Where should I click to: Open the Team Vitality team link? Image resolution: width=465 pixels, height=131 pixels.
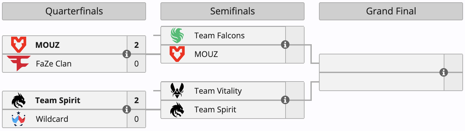pyautogui.click(x=218, y=91)
